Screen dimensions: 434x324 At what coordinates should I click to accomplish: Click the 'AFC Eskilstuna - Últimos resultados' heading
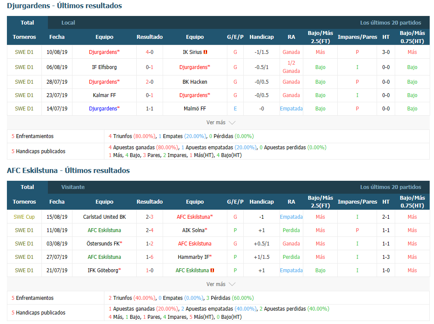(x=68, y=170)
